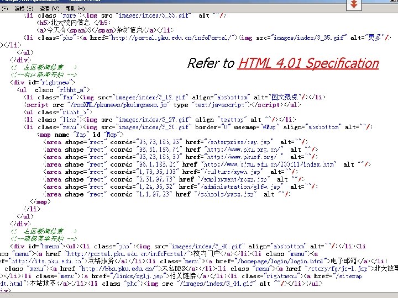This screenshot has width=398, height=298.
Task: Open the 编辑 (E) menu
Action: point(24,8)
